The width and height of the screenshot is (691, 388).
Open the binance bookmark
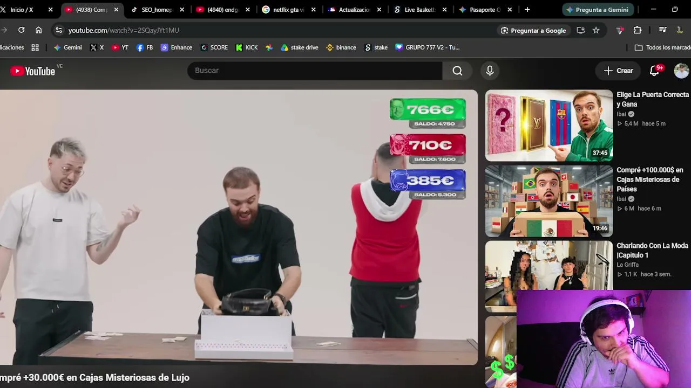(341, 47)
